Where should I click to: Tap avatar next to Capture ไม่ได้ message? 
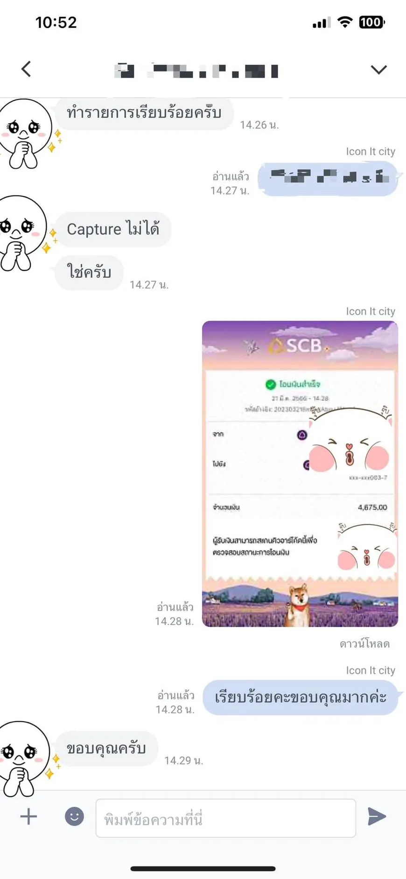[x=24, y=233]
